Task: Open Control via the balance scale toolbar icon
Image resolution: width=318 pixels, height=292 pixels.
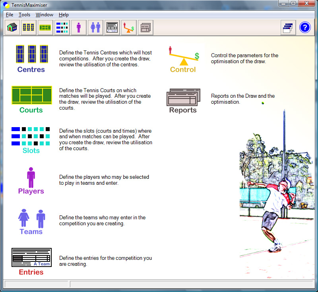Action: (129, 27)
